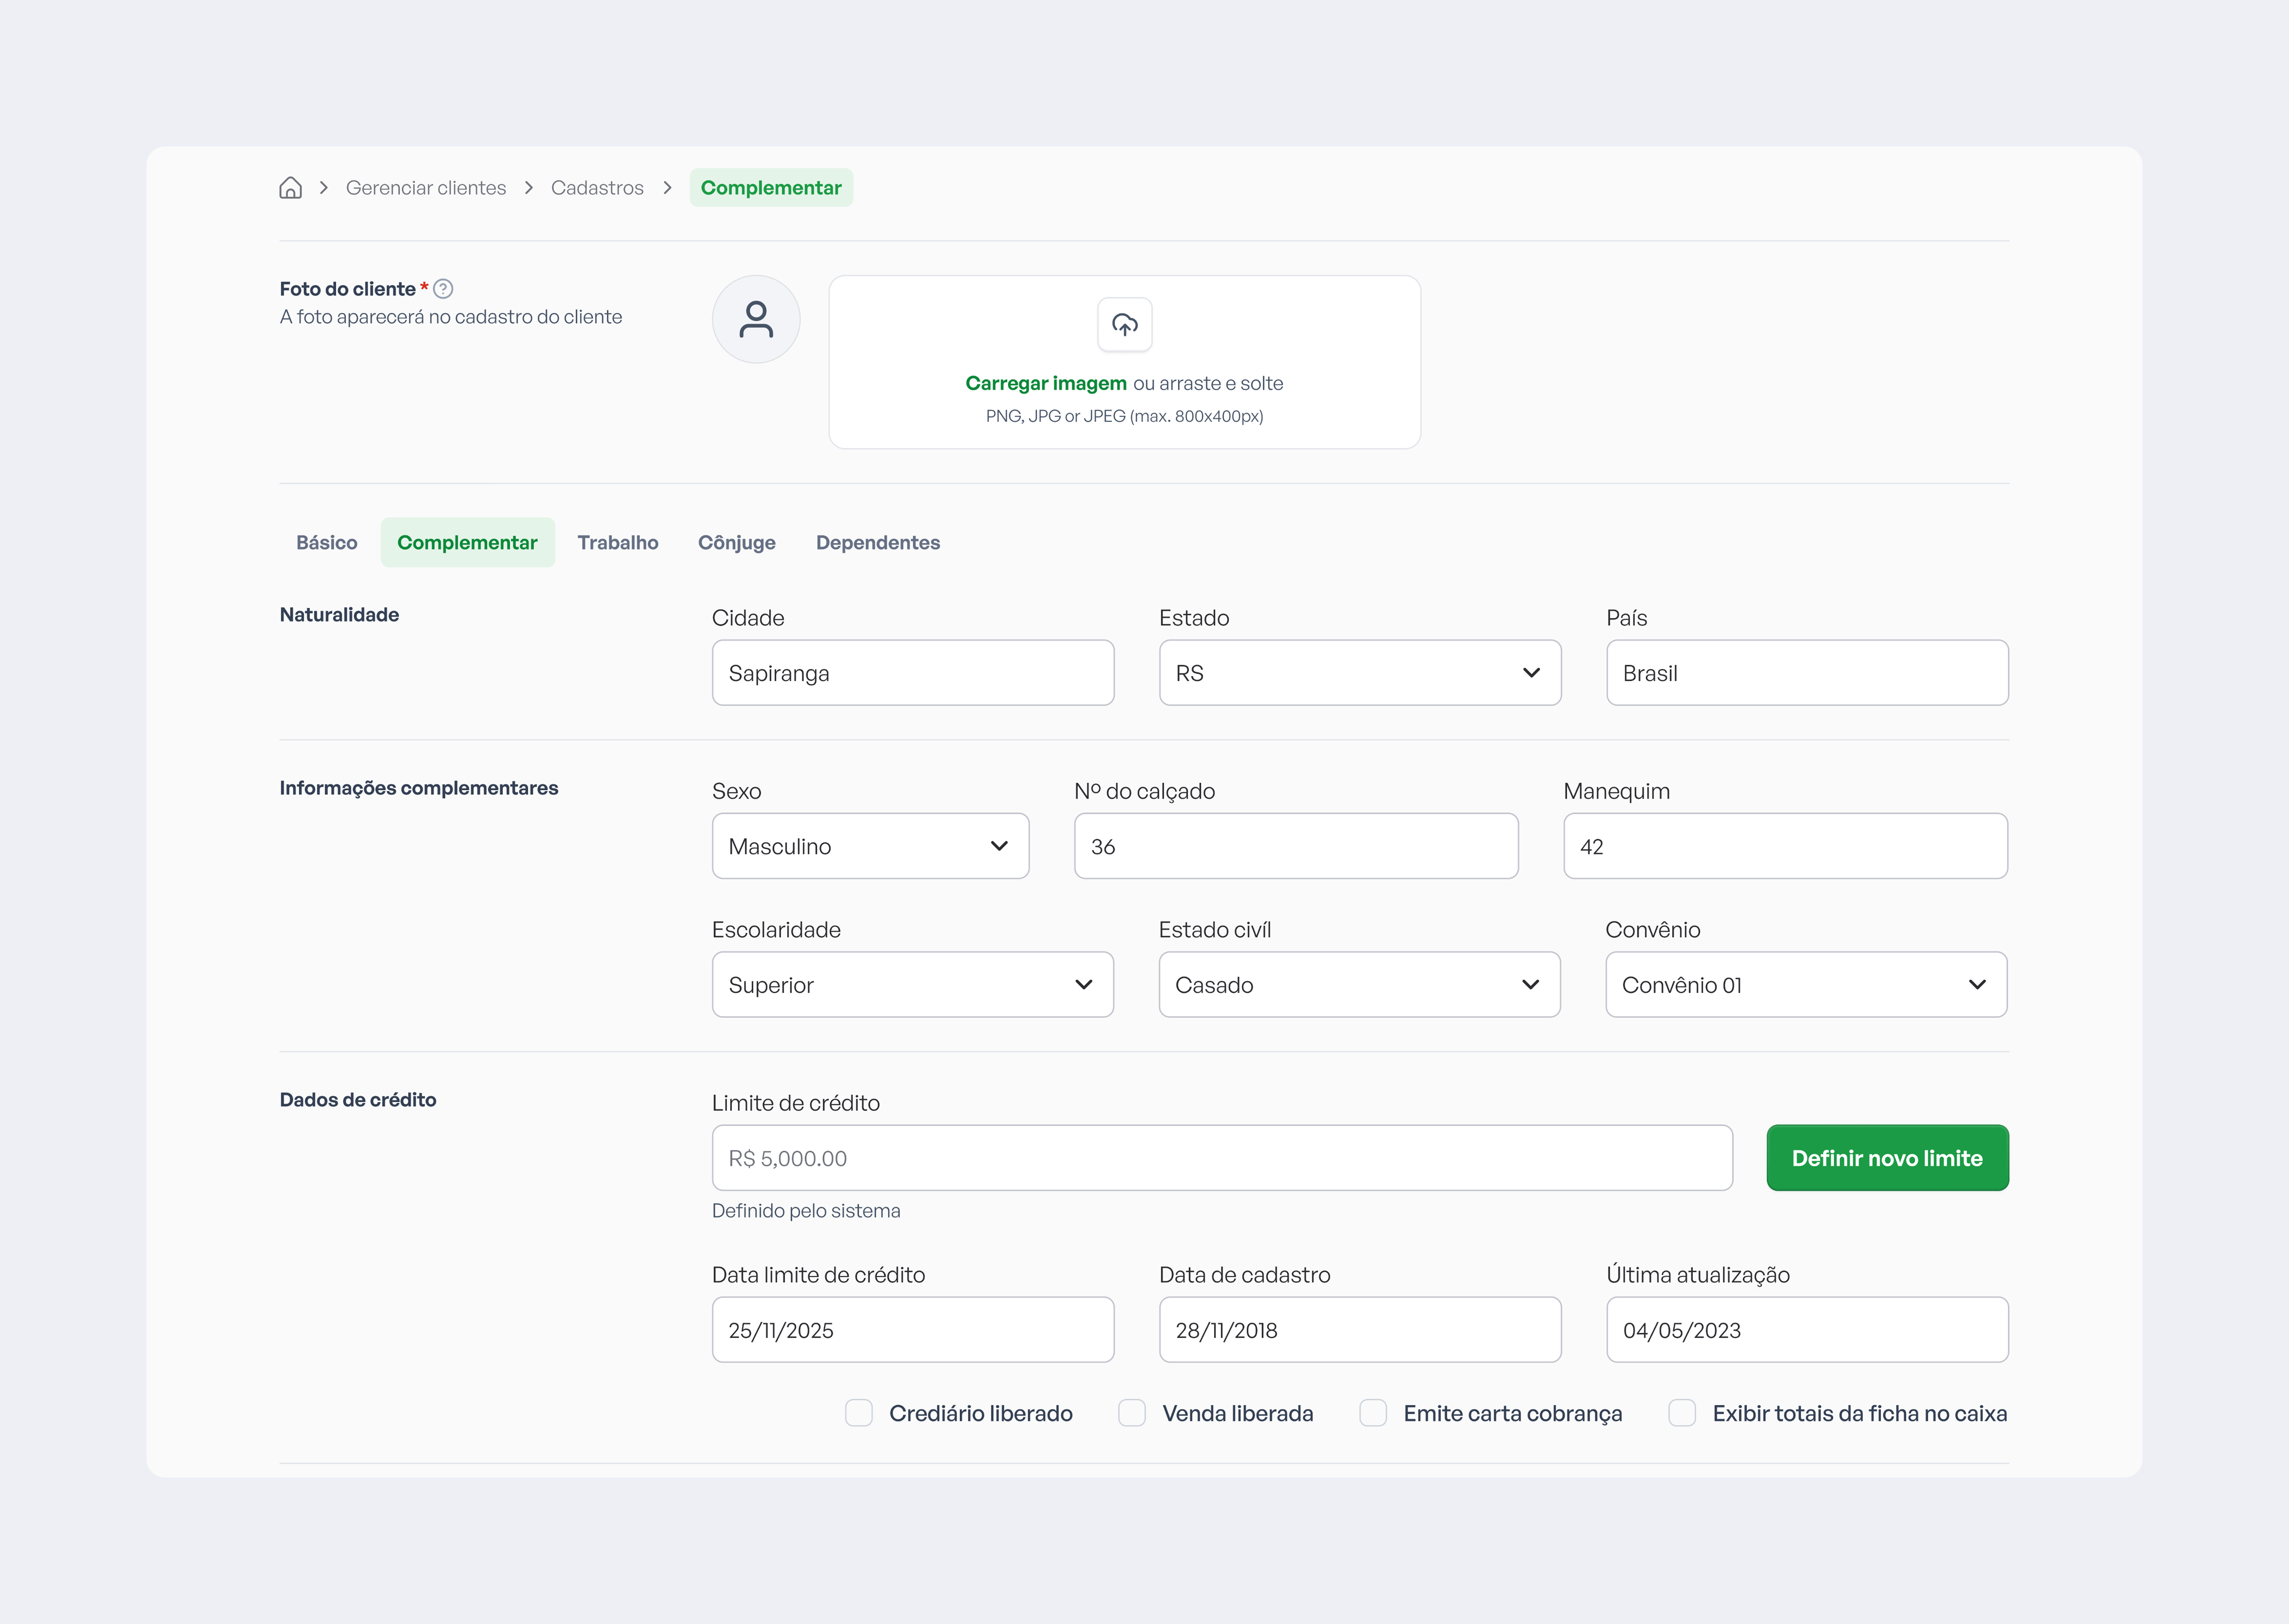Click 'Dados de crédito' heading
This screenshot has width=2289, height=1624.
[x=358, y=1100]
